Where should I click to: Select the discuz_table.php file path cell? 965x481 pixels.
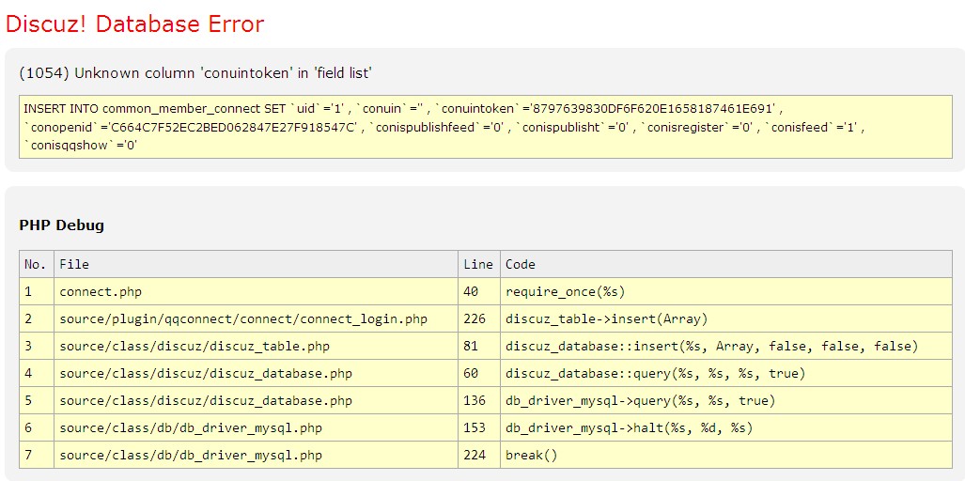pos(195,347)
